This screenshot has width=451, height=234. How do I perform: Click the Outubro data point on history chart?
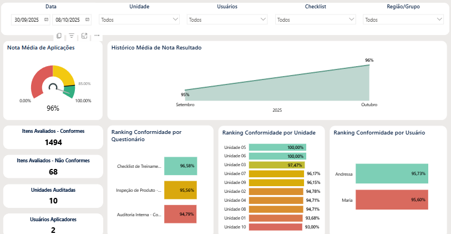click(369, 65)
